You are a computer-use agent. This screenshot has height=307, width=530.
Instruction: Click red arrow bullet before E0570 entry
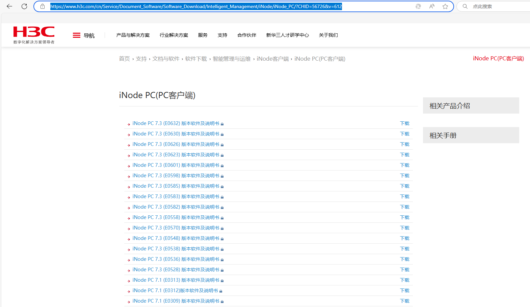pos(129,229)
